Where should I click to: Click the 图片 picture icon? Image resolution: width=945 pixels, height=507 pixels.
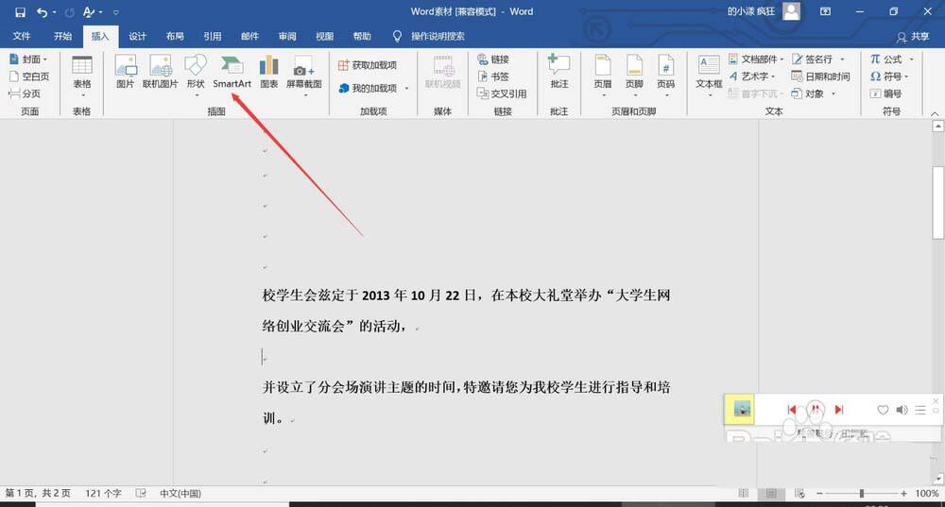click(126, 73)
